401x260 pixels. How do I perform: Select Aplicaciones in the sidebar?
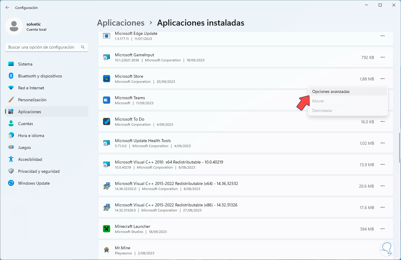47,112
